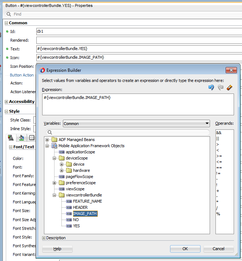Expand the Description section
The image size is (242, 261).
[44, 238]
